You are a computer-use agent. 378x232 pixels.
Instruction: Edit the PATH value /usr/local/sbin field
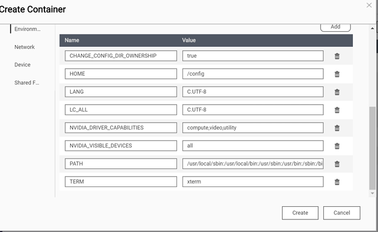click(253, 163)
